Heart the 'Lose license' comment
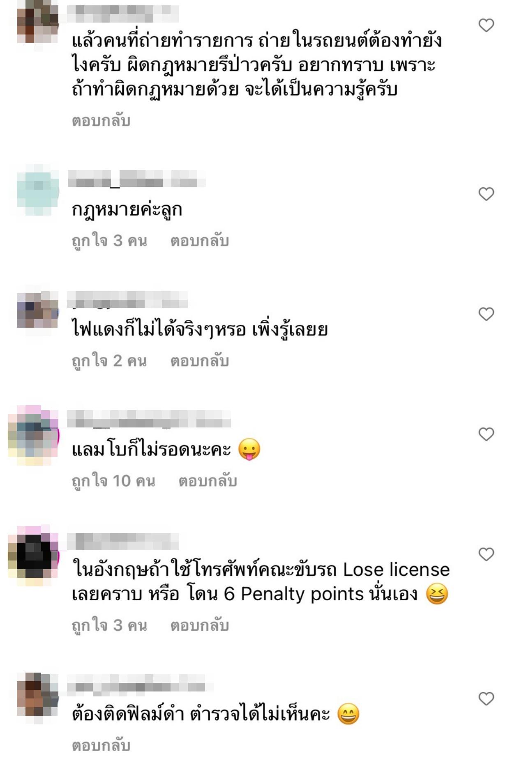526x781 pixels. (x=486, y=554)
